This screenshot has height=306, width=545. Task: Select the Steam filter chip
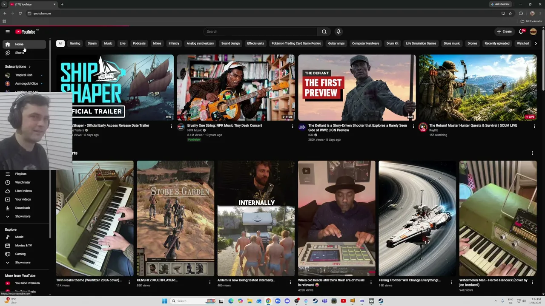(x=92, y=43)
